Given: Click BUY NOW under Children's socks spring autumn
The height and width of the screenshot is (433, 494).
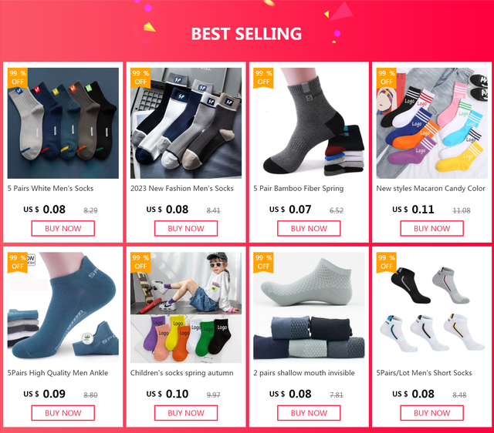Looking at the screenshot, I should click(x=186, y=413).
